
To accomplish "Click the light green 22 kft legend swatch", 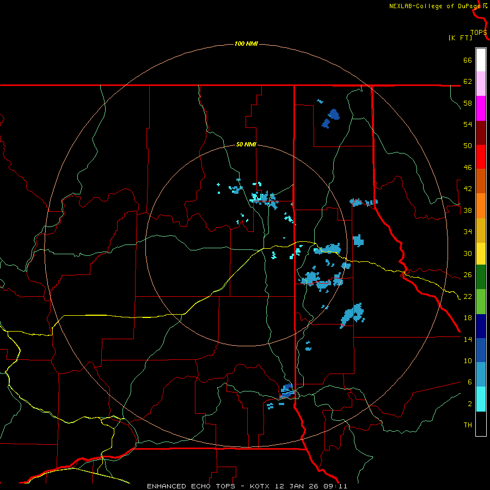I will (x=481, y=302).
